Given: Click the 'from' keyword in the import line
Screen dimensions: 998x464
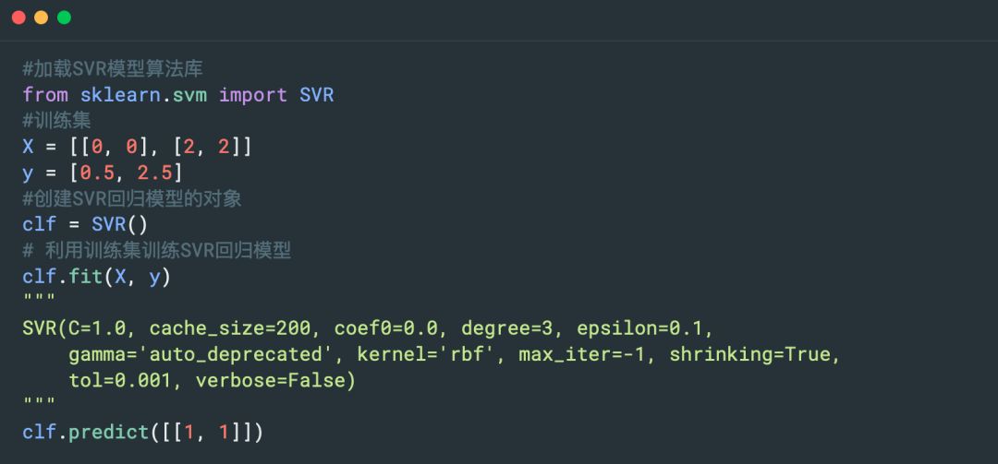Looking at the screenshot, I should (x=45, y=95).
